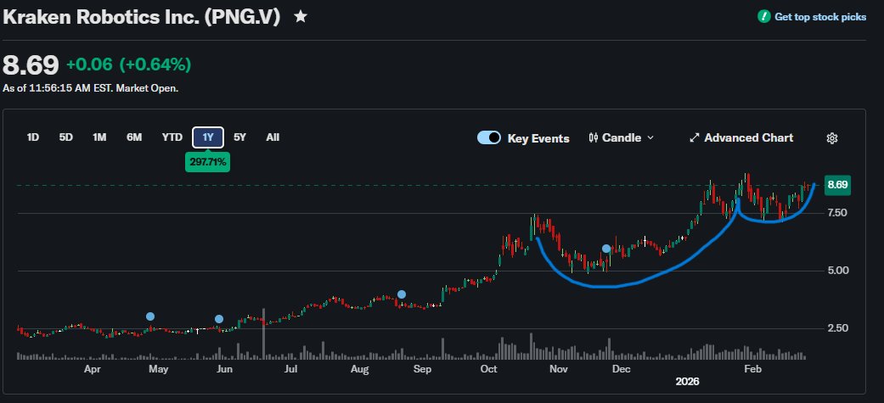Viewport: 884px width, 403px height.
Task: Click the Feb label on the time axis
Action: [x=752, y=369]
